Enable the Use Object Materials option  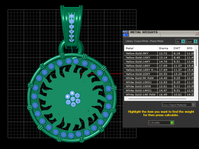pos(179,105)
